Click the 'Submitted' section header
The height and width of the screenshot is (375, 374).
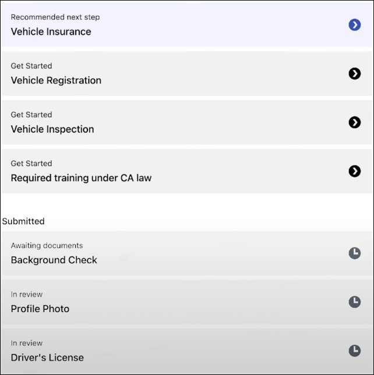point(23,221)
